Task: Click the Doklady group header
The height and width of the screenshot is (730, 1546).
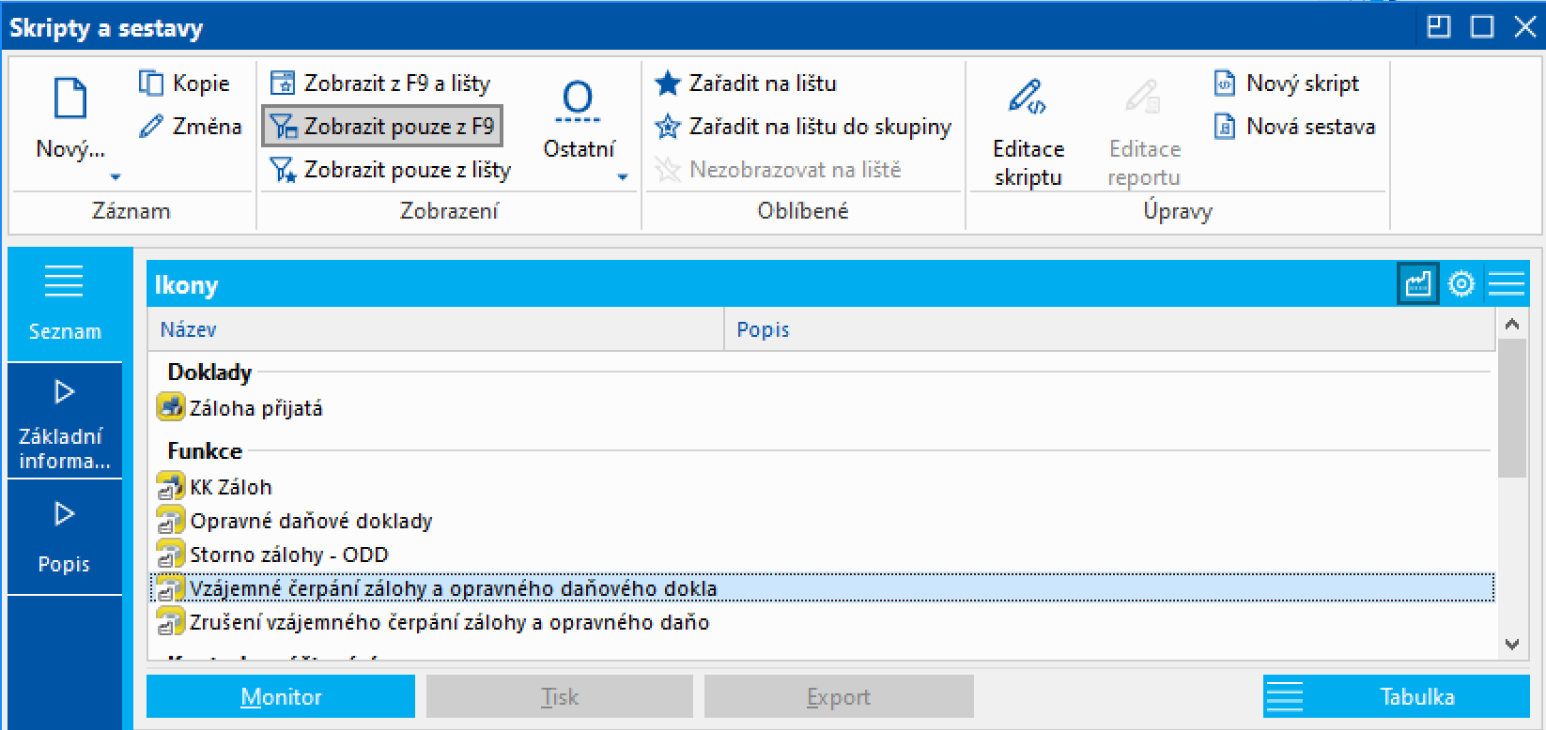Action: coord(209,373)
